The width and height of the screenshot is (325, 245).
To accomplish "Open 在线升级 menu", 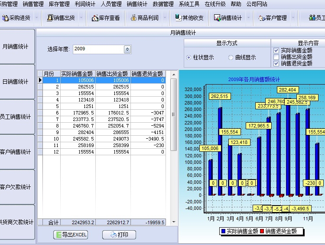I will (x=215, y=4).
